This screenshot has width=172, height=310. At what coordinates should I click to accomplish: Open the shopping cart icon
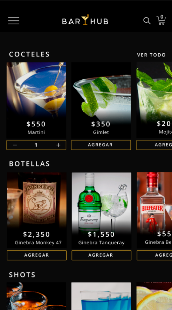point(161,20)
